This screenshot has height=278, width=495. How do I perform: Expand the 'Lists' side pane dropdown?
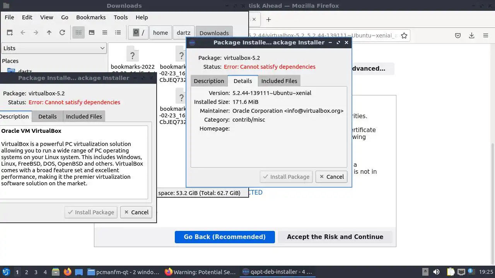tap(54, 48)
